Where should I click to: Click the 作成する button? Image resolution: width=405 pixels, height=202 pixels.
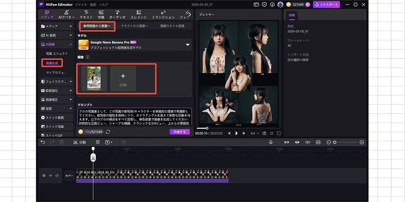click(180, 132)
